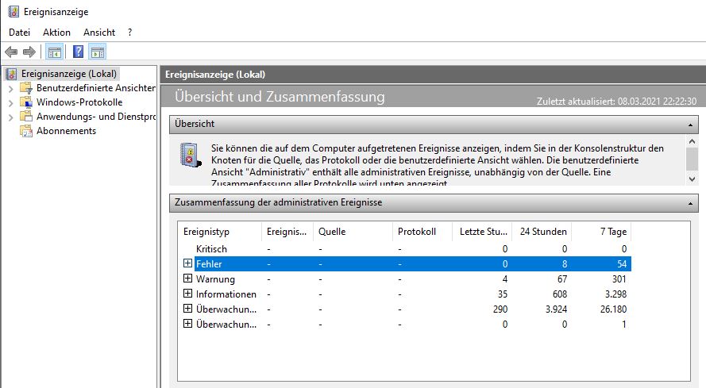Expand the Fehler event type row
The width and height of the screenshot is (706, 388).
tap(188, 263)
